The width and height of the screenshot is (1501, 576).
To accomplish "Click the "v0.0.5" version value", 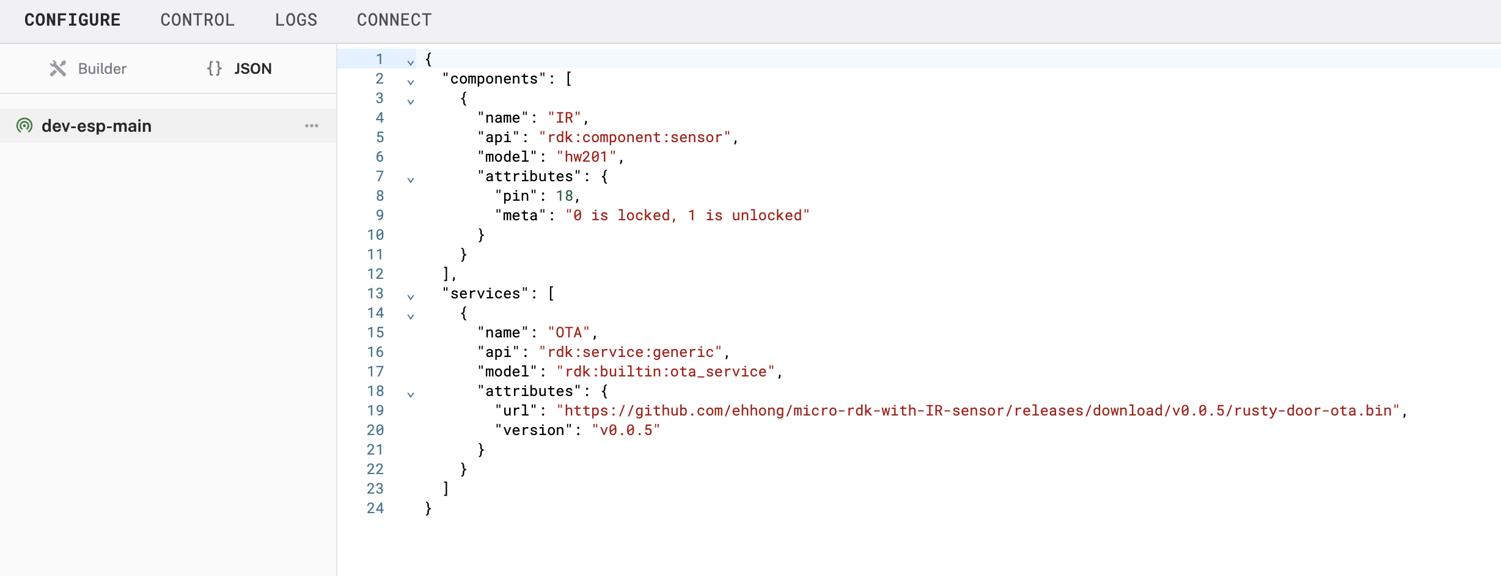I will 626,430.
